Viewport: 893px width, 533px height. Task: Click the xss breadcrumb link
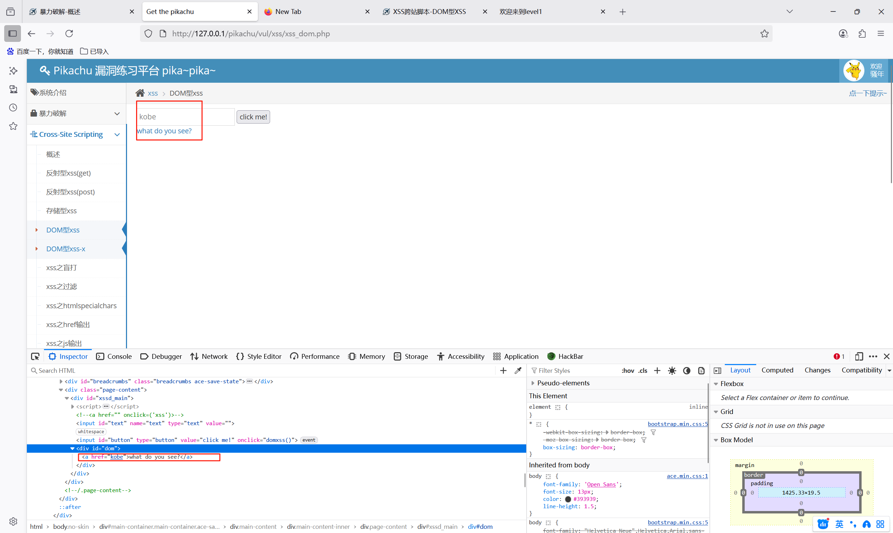(152, 94)
